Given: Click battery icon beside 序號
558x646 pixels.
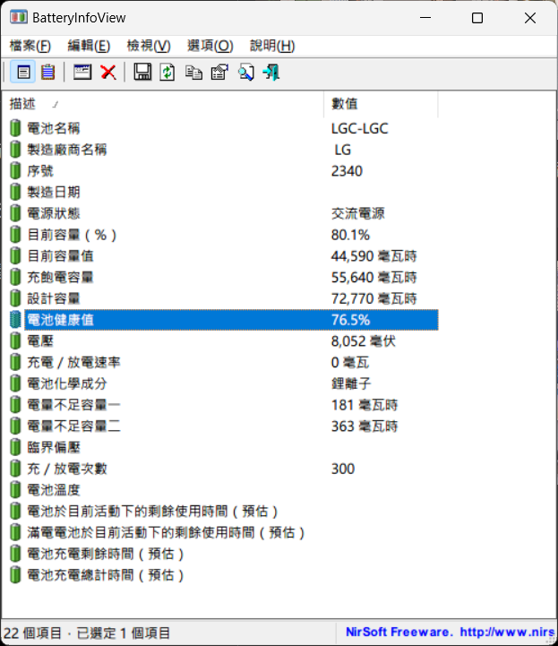Looking at the screenshot, I should pos(15,171).
